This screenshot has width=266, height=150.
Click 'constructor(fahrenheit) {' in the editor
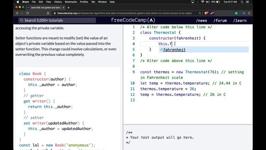177,38
